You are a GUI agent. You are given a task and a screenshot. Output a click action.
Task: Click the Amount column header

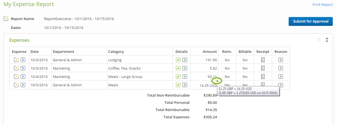coord(210,52)
